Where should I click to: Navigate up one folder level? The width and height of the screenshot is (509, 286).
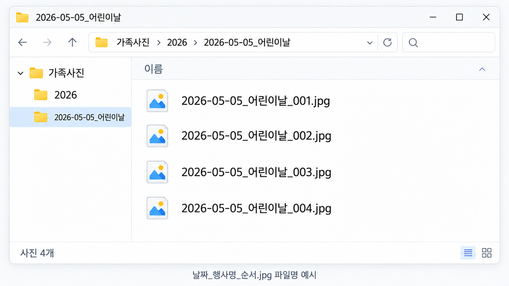point(73,42)
